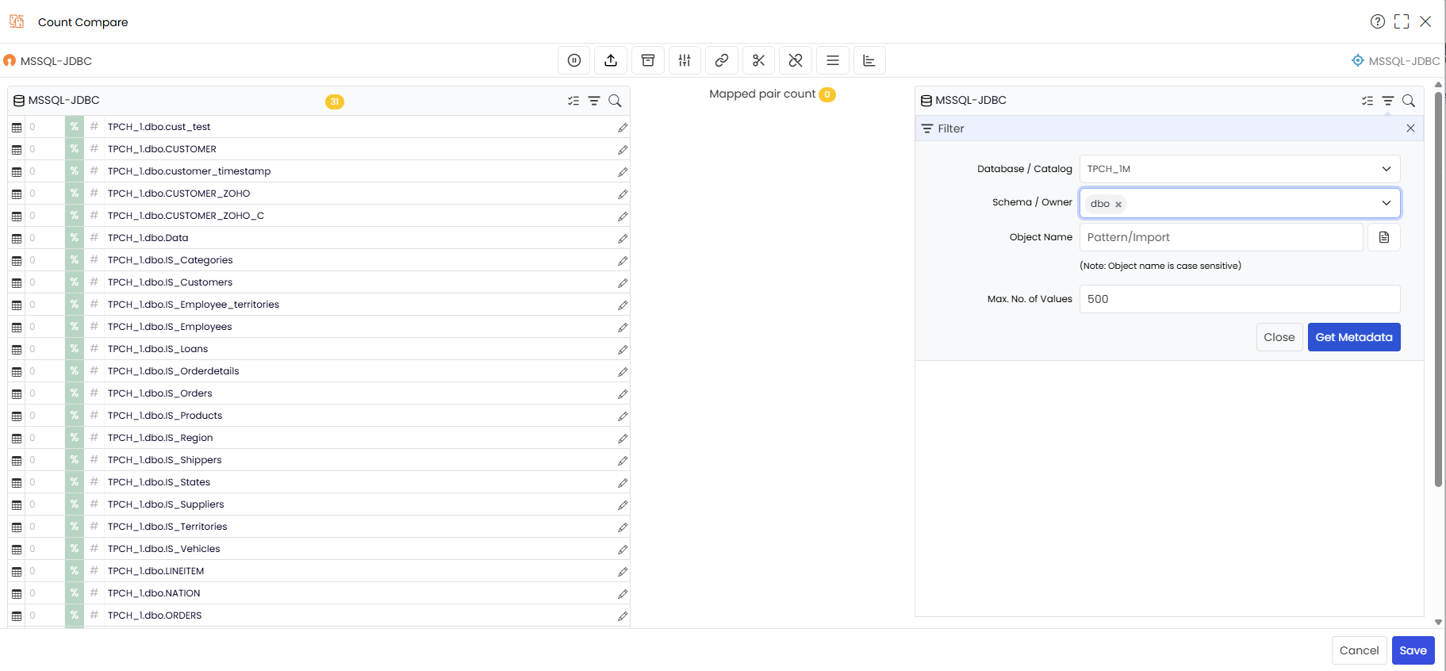Click the Object Name Pattern/Import field
Image resolution: width=1446 pixels, height=671 pixels.
point(1222,237)
